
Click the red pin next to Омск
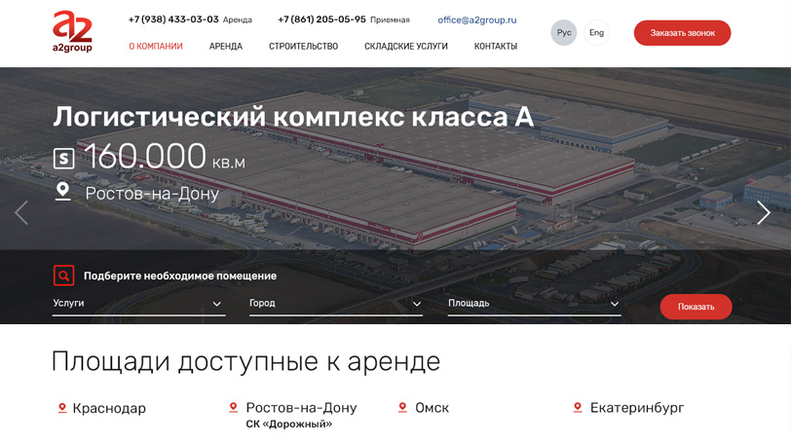(x=402, y=407)
